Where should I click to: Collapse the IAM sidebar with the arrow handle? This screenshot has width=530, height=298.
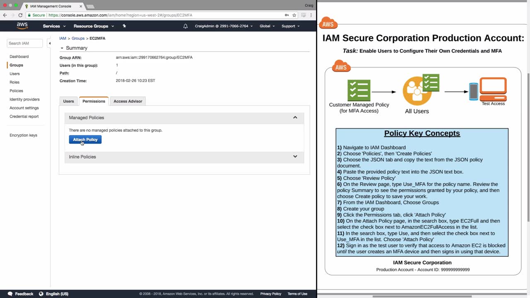tap(49, 43)
